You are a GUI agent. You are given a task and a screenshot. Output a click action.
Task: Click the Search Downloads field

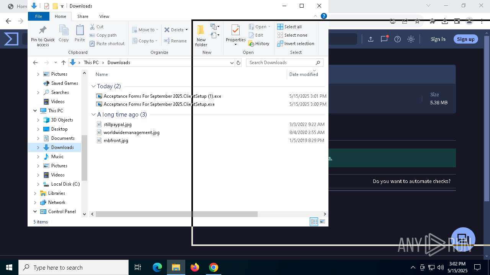click(285, 63)
